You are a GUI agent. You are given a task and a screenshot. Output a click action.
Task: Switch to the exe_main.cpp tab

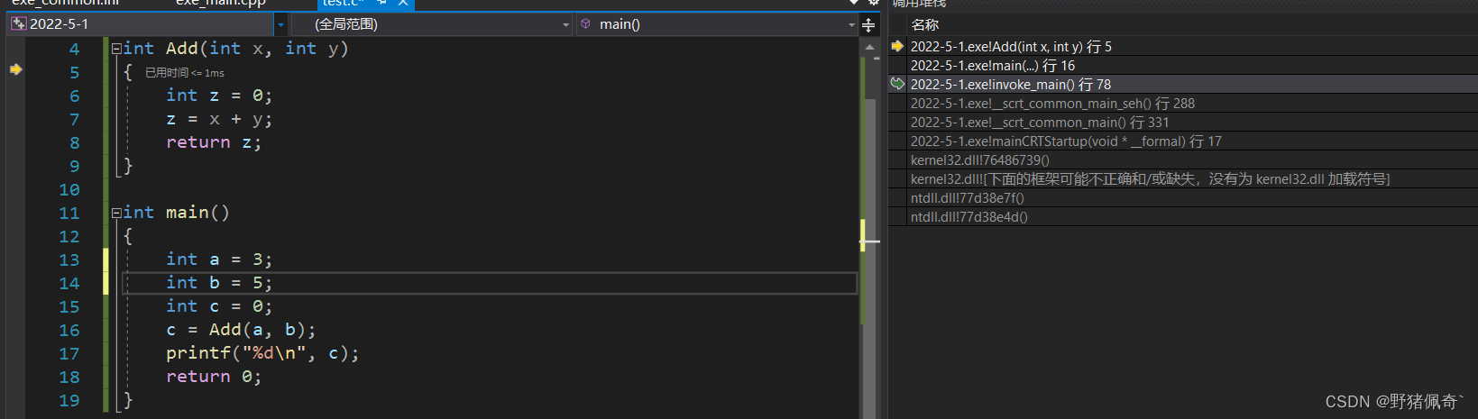(x=220, y=4)
